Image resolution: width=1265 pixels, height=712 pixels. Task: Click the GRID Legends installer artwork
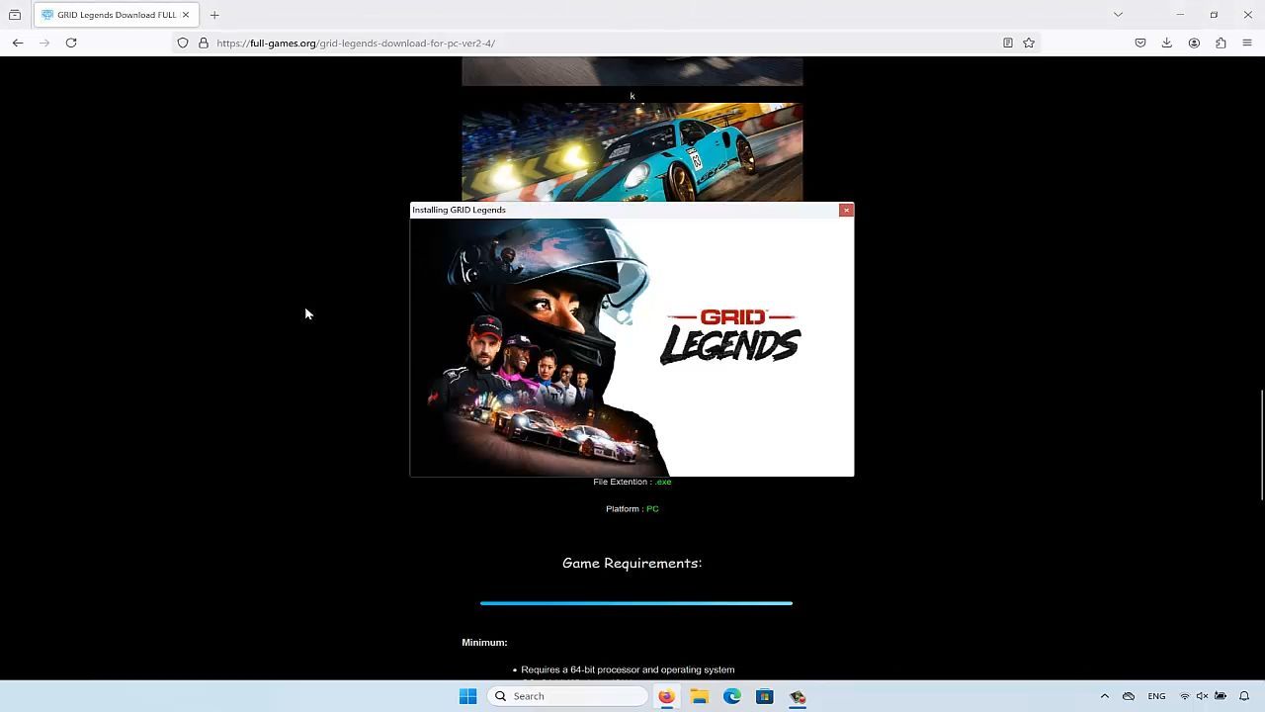click(x=632, y=347)
